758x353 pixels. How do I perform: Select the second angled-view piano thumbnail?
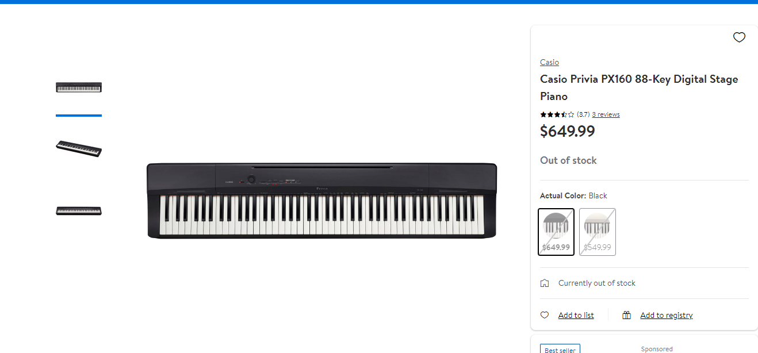[x=79, y=148]
